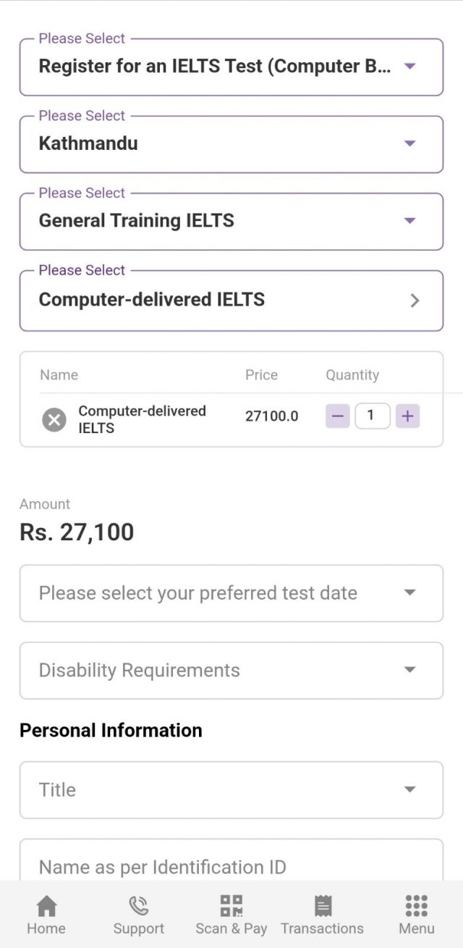
Task: Select the Title input for Personal Information
Action: pyautogui.click(x=231, y=789)
